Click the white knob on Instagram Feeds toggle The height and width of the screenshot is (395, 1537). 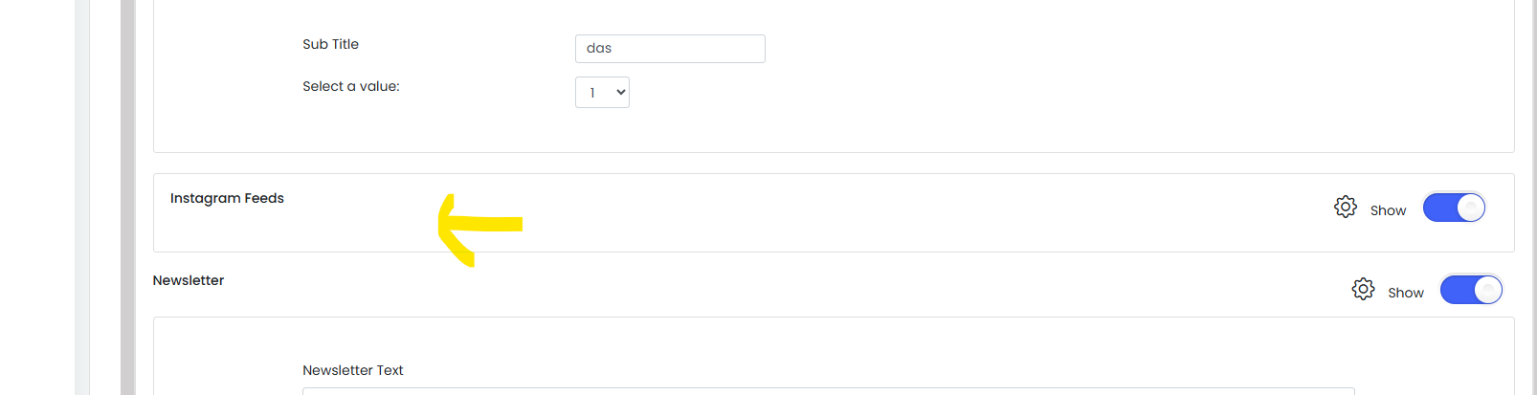click(1470, 208)
